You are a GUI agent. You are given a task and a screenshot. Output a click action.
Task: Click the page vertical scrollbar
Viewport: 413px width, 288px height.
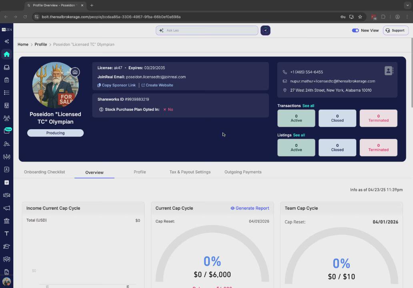412,73
